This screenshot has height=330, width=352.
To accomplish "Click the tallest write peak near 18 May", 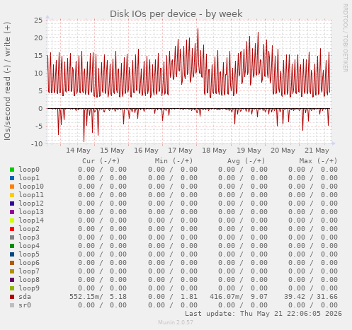I will (x=198, y=30).
